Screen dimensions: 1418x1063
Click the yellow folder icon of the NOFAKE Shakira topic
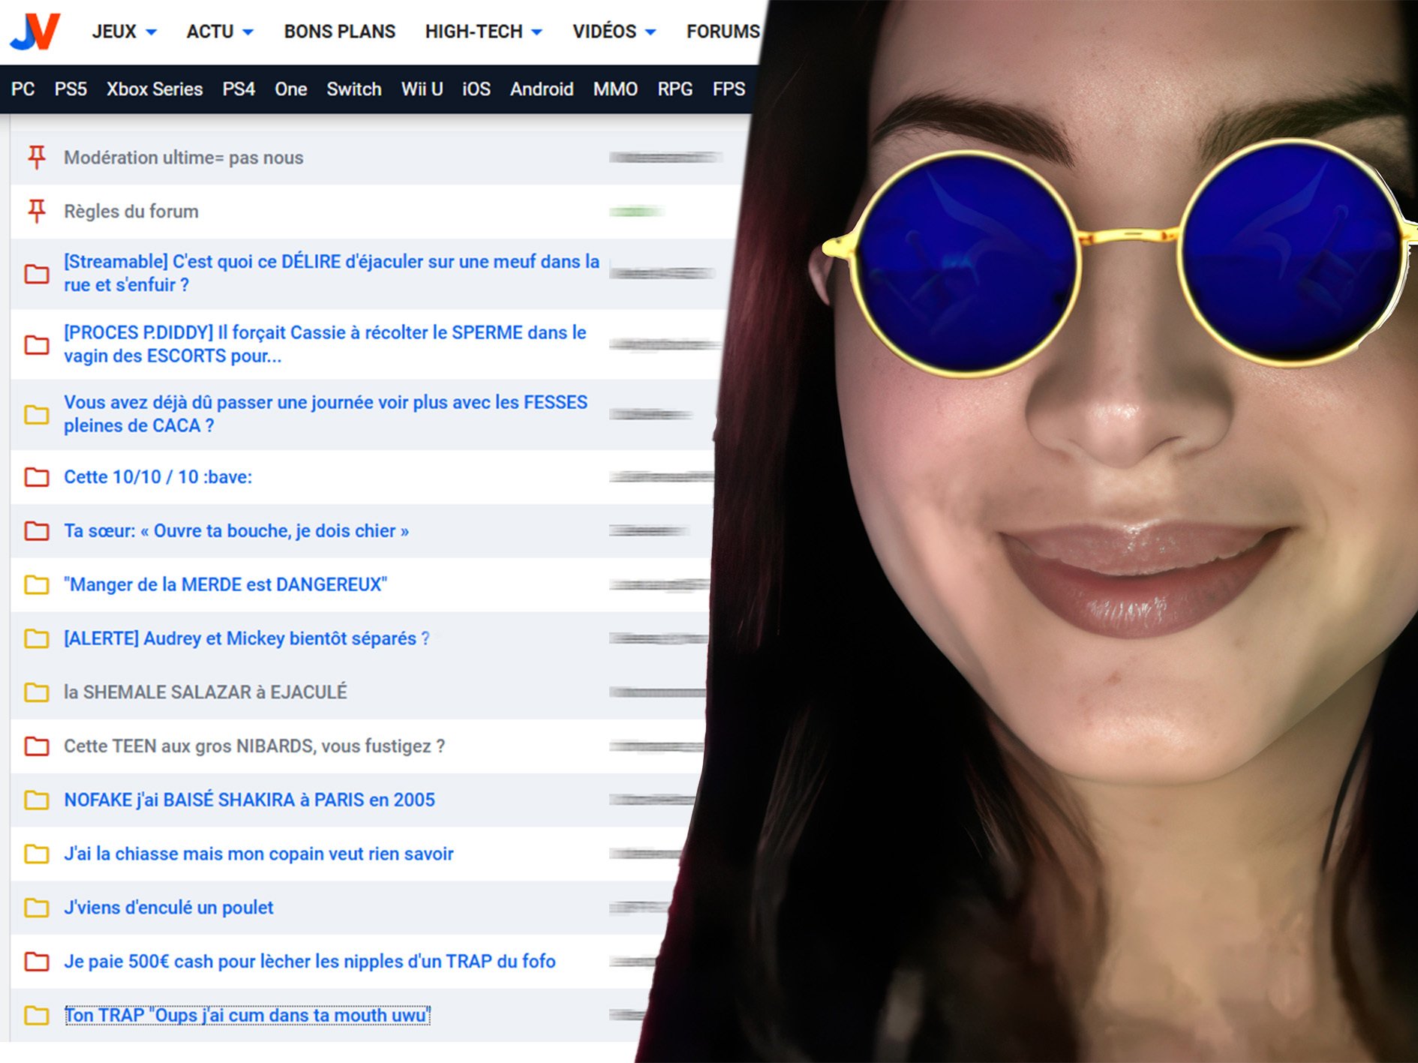pyautogui.click(x=35, y=800)
